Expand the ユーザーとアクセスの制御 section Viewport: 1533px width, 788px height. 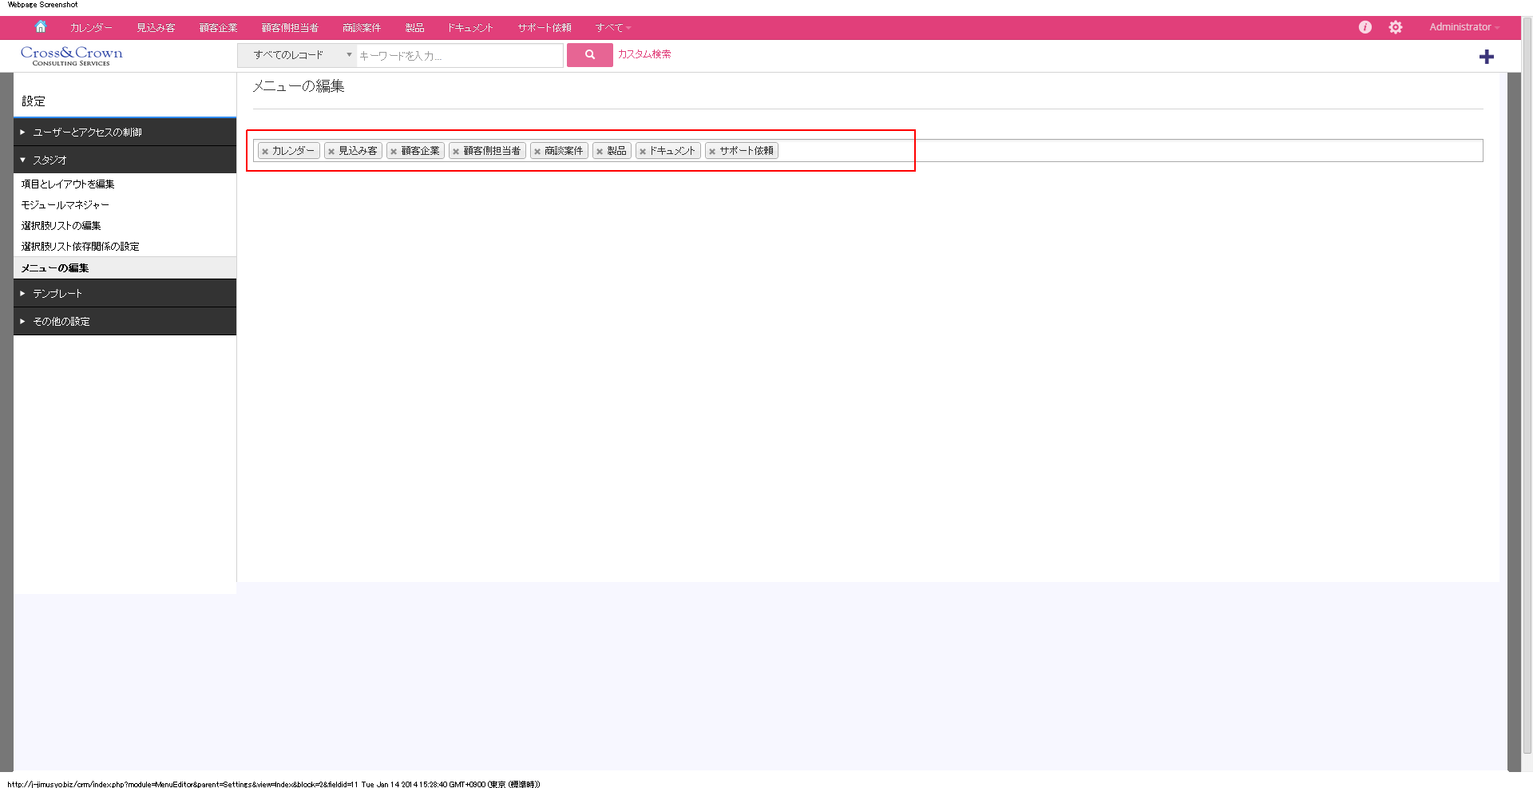click(x=87, y=132)
